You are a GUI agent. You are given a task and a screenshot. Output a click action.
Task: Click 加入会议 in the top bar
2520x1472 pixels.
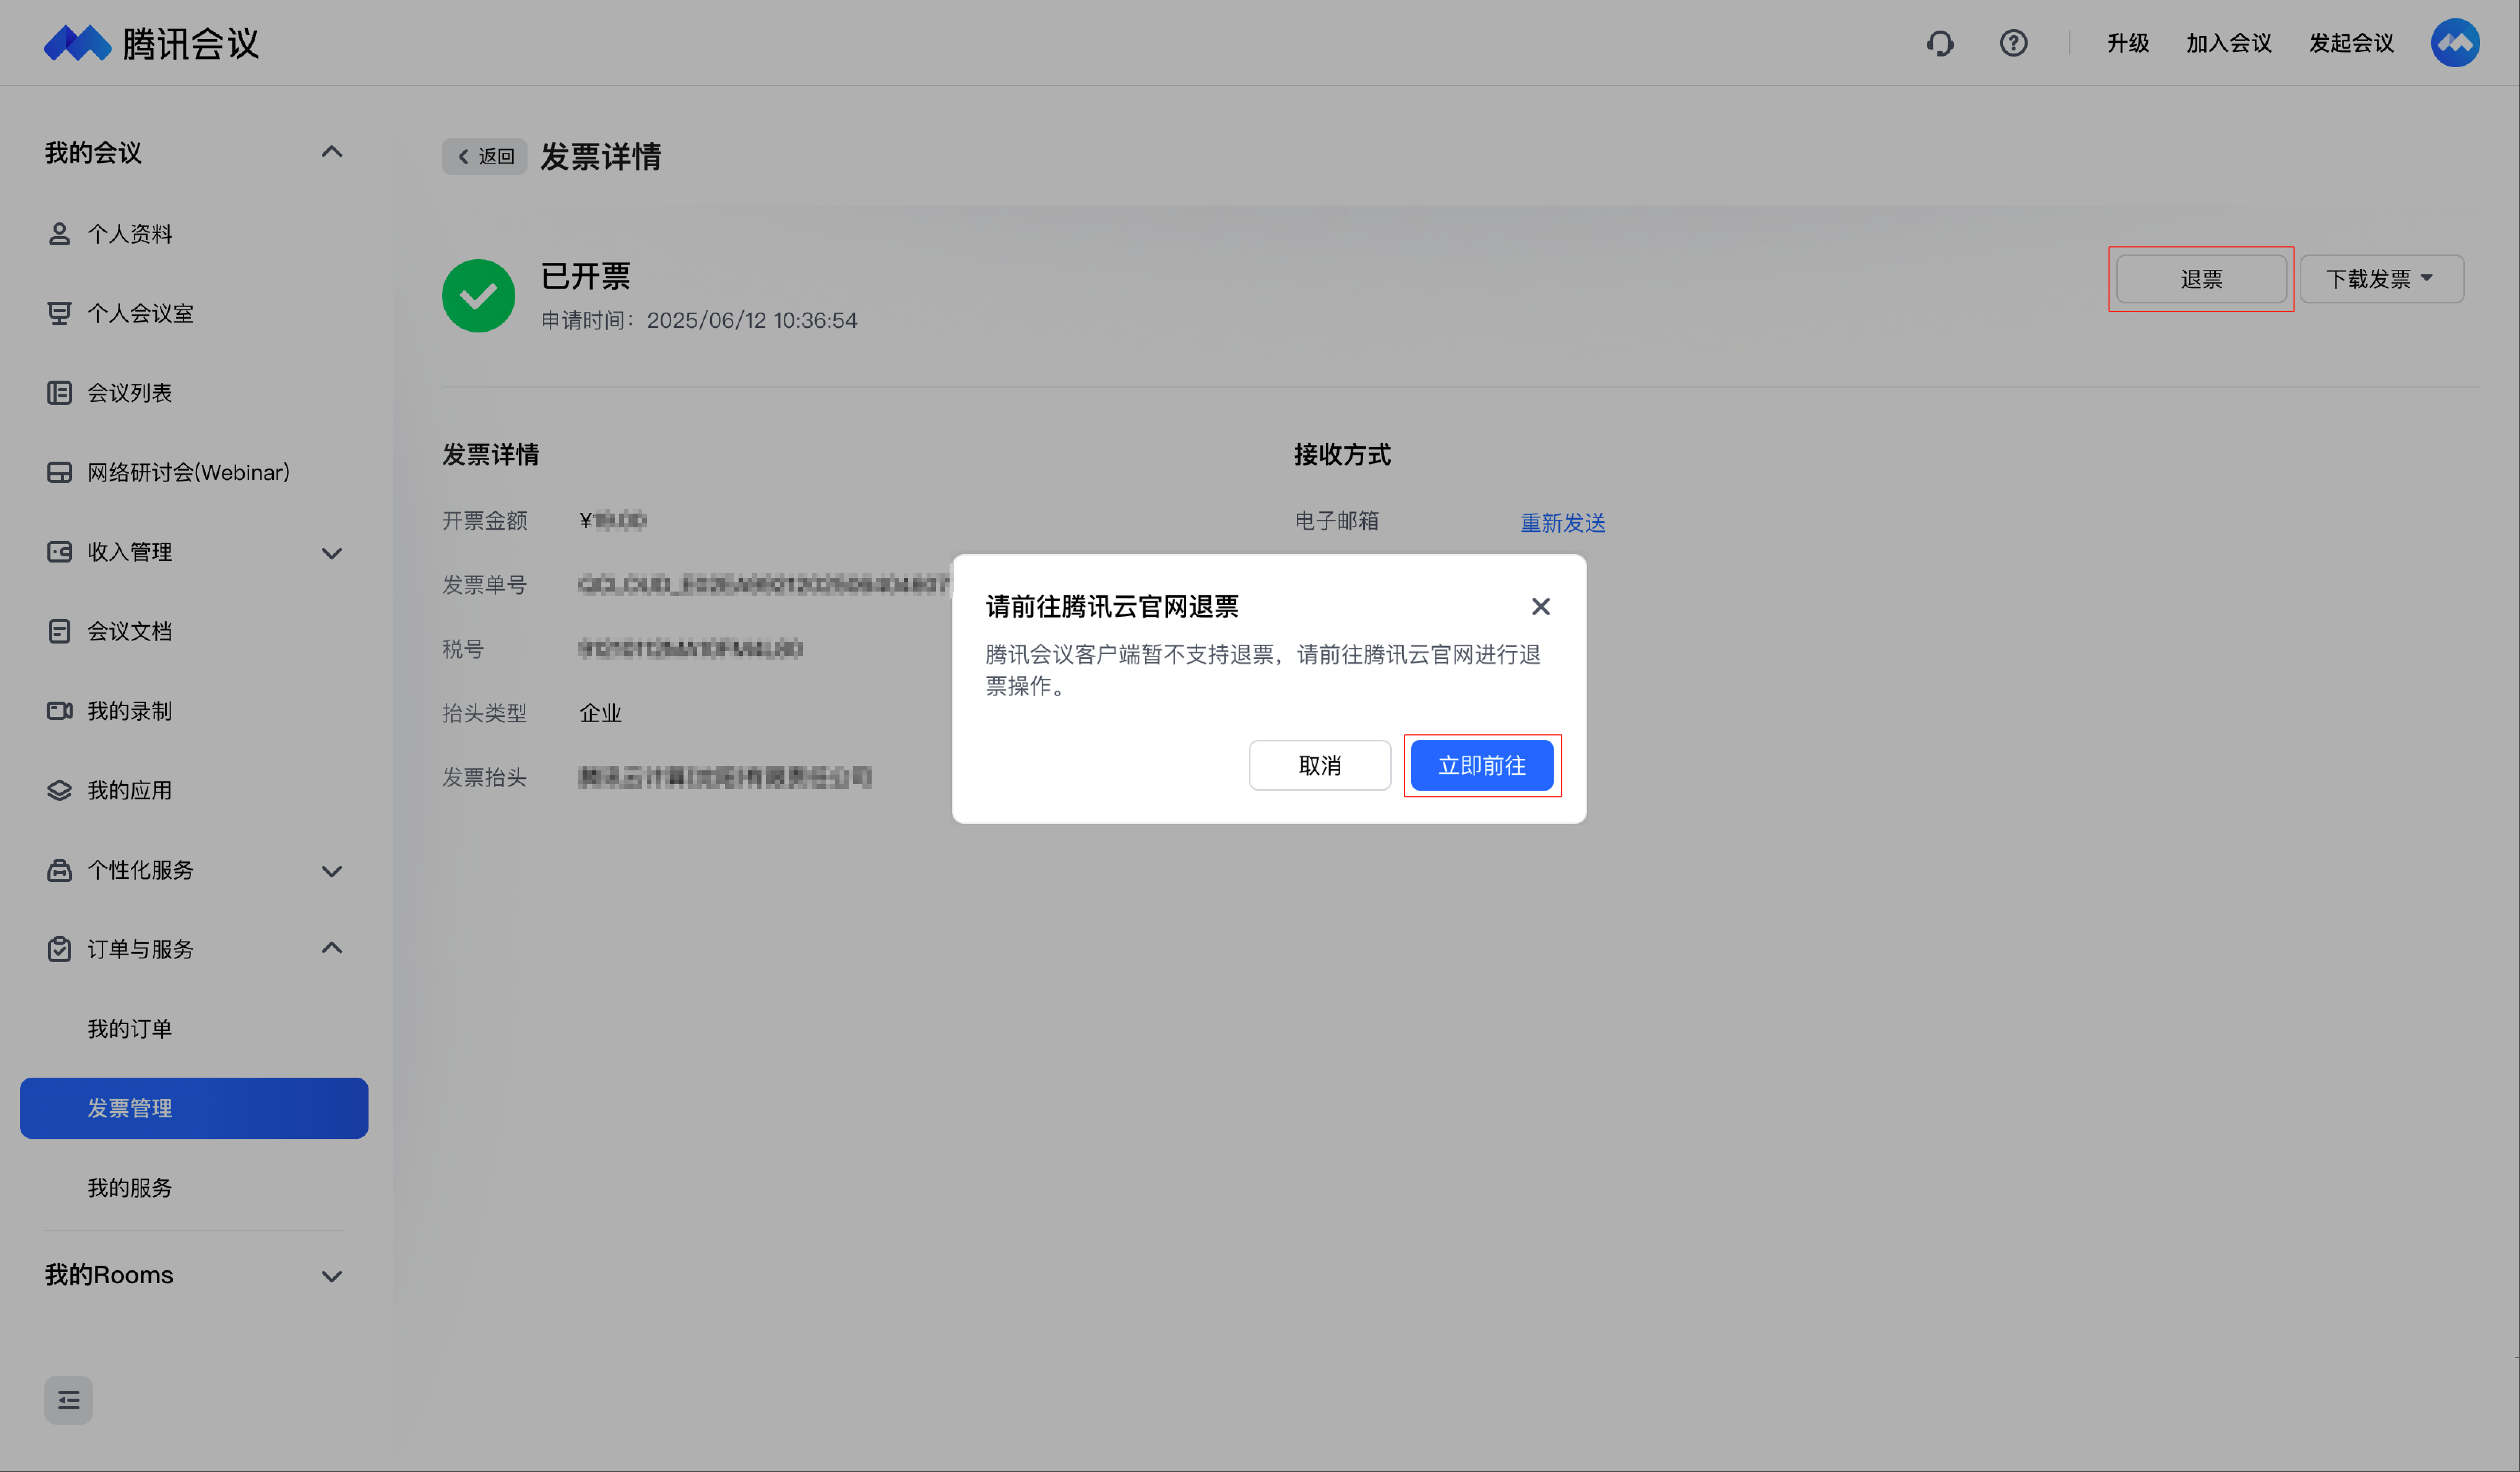pos(2229,43)
